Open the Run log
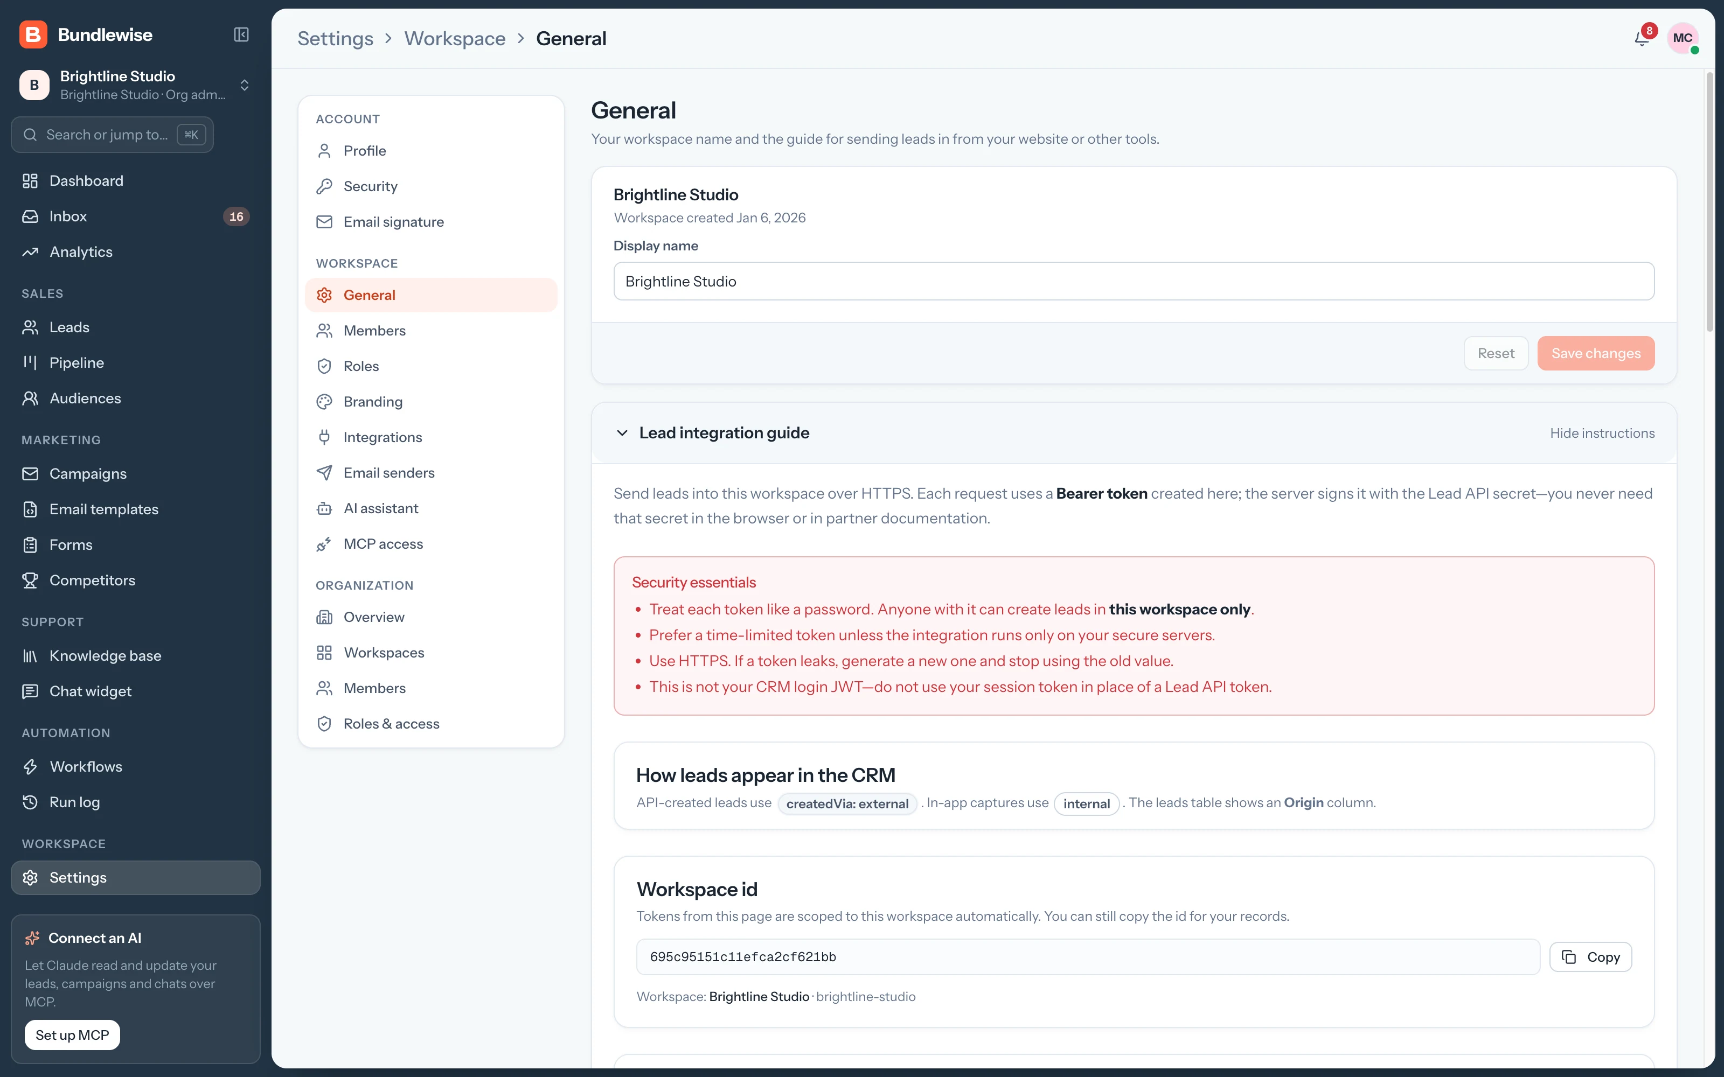 135,802
